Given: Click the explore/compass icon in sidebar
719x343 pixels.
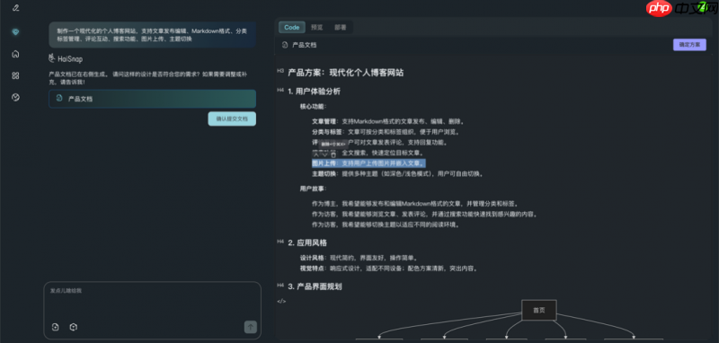Looking at the screenshot, I should [x=16, y=98].
